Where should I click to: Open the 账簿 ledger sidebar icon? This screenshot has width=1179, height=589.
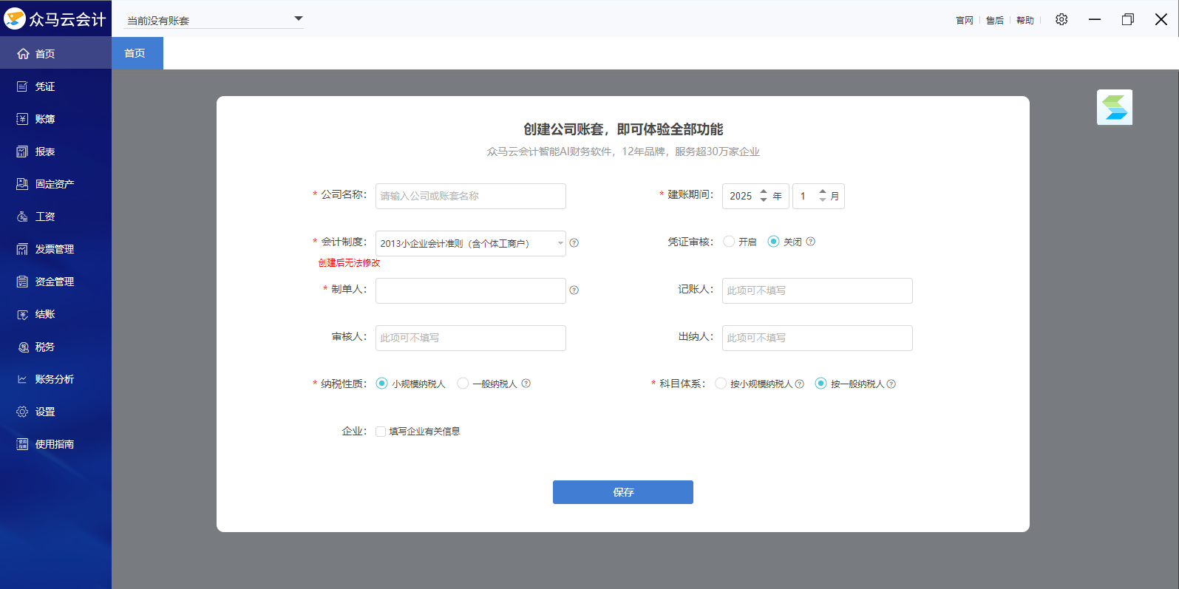point(22,119)
